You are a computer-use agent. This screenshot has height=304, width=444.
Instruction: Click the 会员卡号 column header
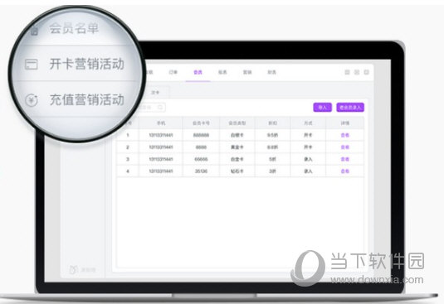(201, 123)
